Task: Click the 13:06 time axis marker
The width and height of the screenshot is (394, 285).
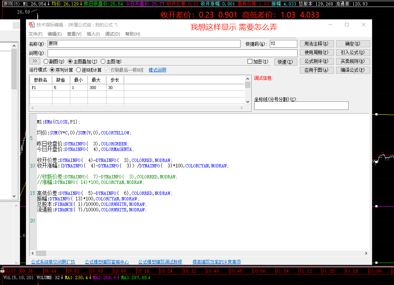Action: (375, 271)
